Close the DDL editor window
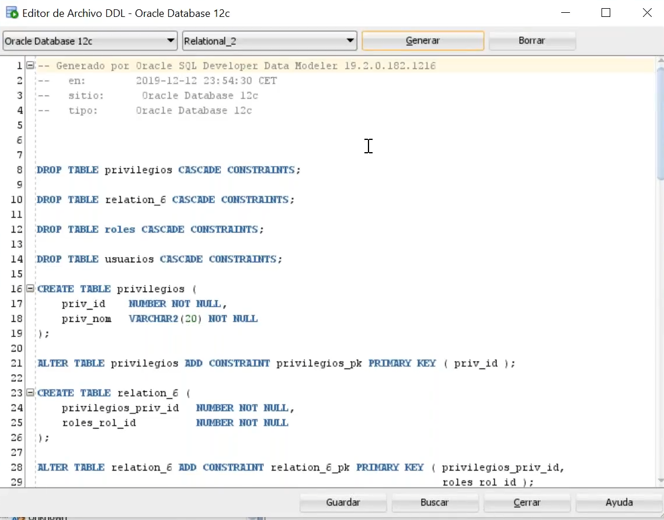The height and width of the screenshot is (520, 664). click(646, 12)
